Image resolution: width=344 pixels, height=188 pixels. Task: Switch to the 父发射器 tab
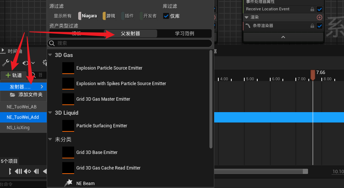click(x=130, y=34)
